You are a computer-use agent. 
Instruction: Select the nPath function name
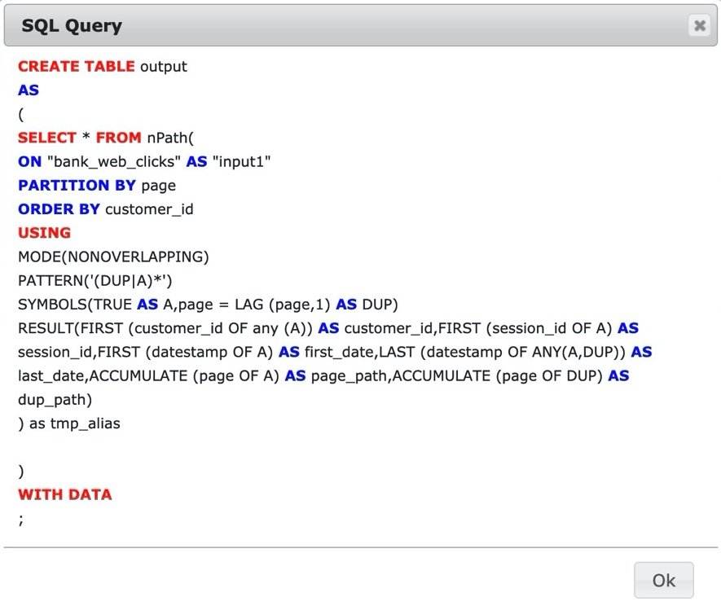coord(172,138)
